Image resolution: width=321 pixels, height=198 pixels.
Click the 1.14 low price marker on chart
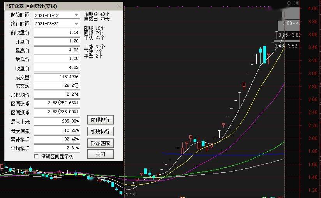pyautogui.click(x=130, y=194)
